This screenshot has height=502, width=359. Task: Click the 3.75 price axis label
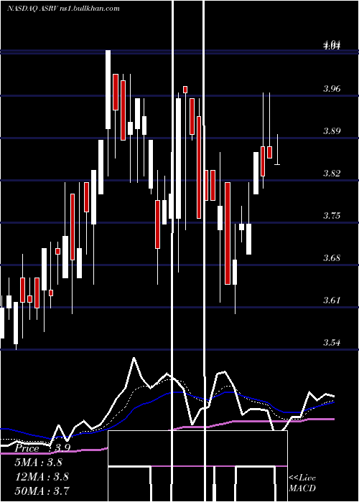(332, 215)
